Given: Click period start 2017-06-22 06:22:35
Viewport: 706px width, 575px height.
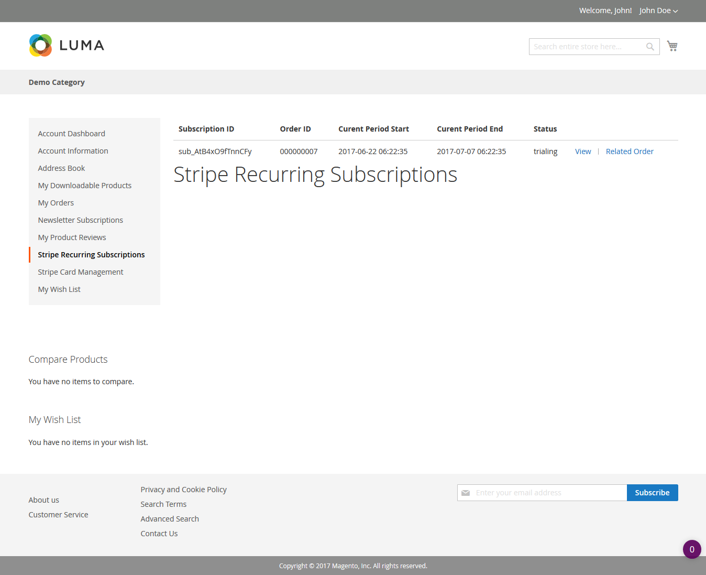Looking at the screenshot, I should (373, 151).
